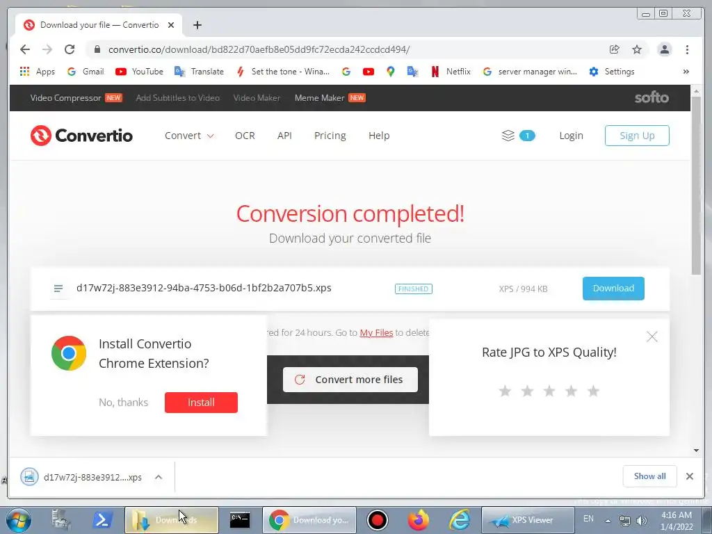Screen dimensions: 712x534
Task: Click the volume speaker tray icon
Action: [642, 521]
